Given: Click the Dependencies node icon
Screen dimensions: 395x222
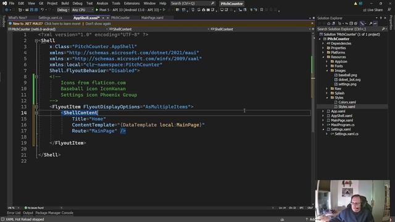Looking at the screenshot, I should coord(328,43).
